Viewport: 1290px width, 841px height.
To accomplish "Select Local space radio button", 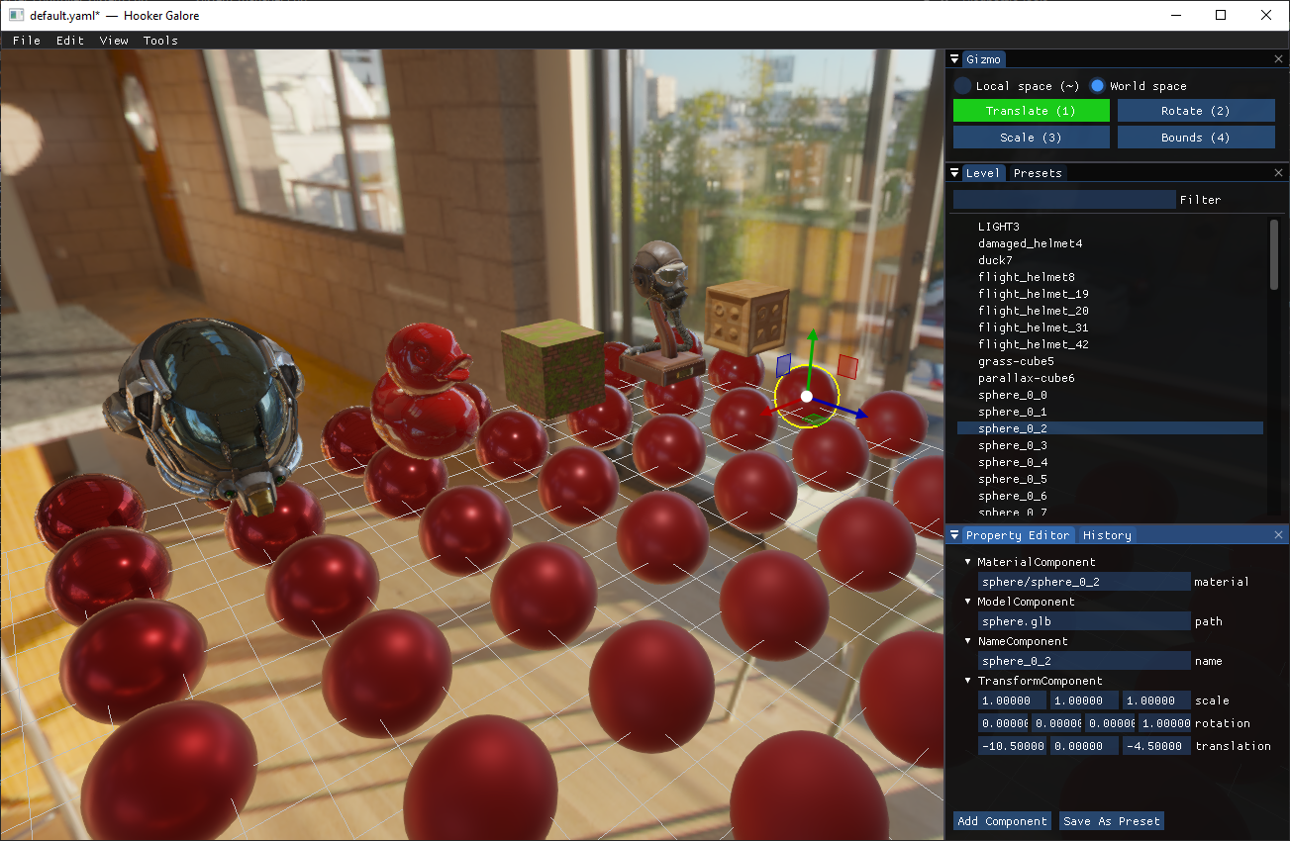I will (x=962, y=86).
